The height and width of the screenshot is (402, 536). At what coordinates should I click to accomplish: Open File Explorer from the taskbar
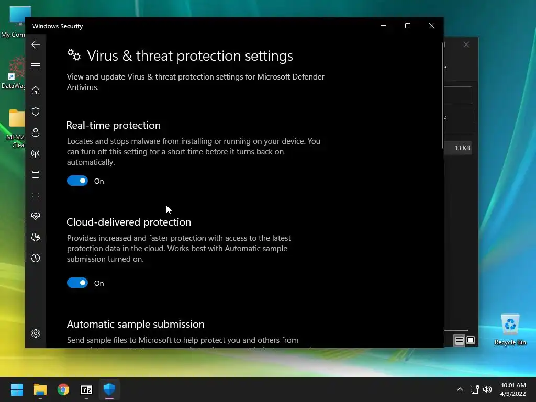tap(40, 389)
